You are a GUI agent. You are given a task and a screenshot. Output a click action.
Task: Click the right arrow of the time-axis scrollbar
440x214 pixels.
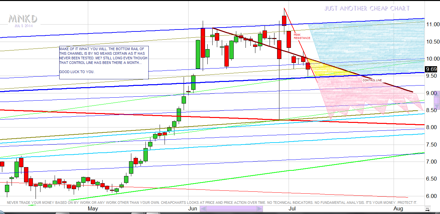[260, 209]
